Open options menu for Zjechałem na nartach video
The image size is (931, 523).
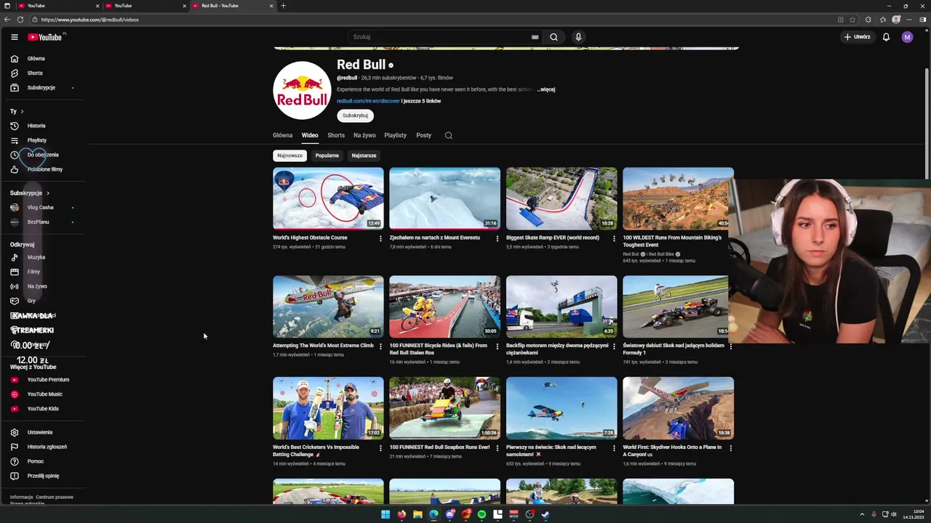[498, 238]
